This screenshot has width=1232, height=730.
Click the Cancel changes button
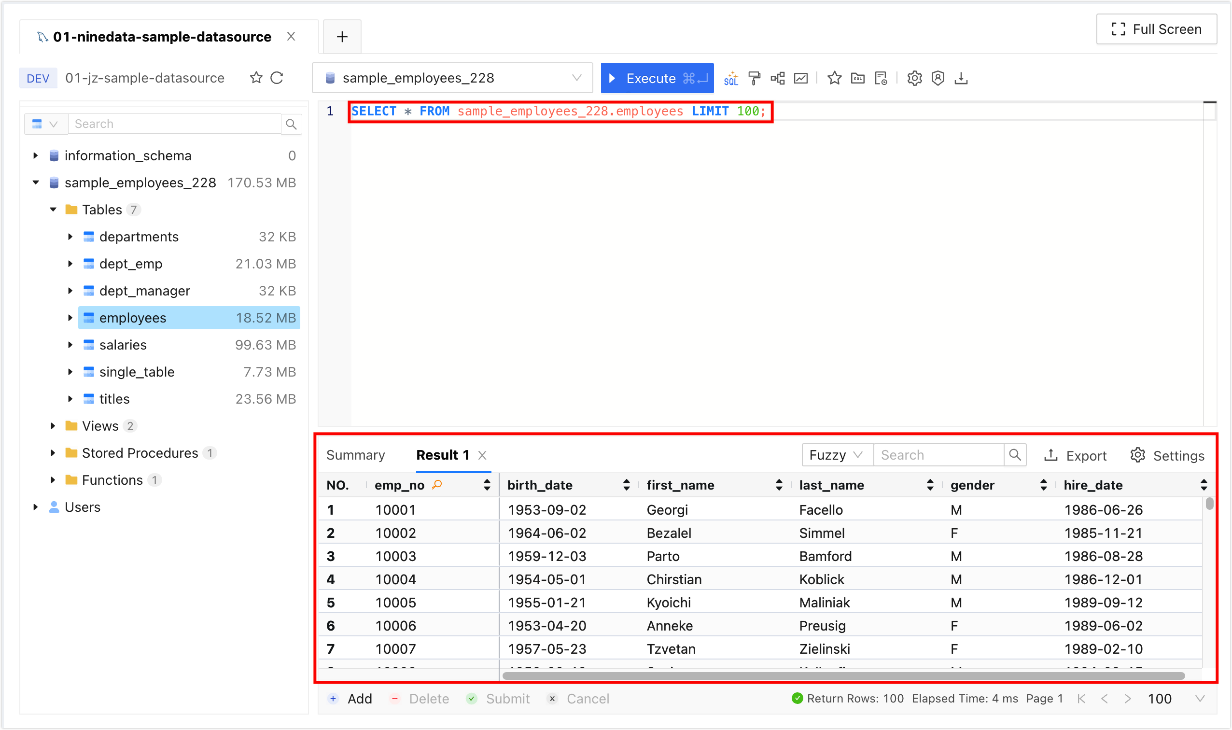click(578, 699)
